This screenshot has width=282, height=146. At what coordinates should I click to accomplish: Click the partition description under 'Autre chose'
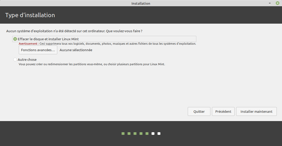92,64
